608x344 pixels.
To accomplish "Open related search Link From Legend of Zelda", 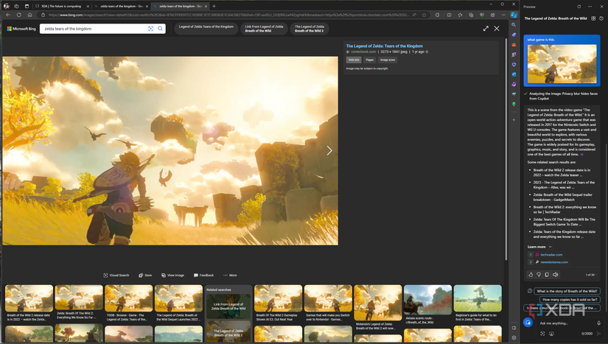I will pos(228,306).
